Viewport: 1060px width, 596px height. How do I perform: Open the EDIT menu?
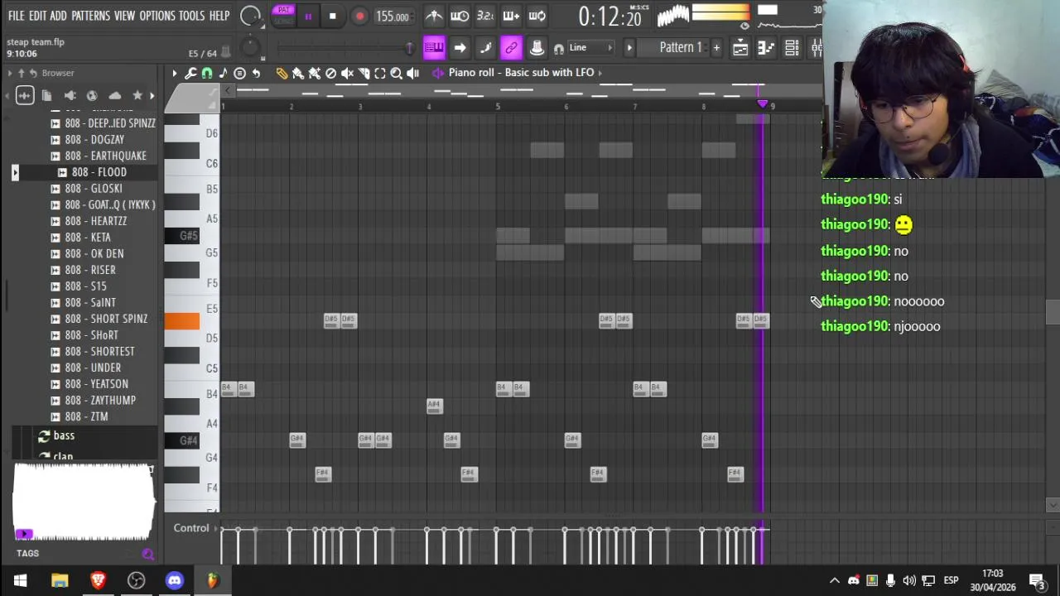[x=37, y=16]
